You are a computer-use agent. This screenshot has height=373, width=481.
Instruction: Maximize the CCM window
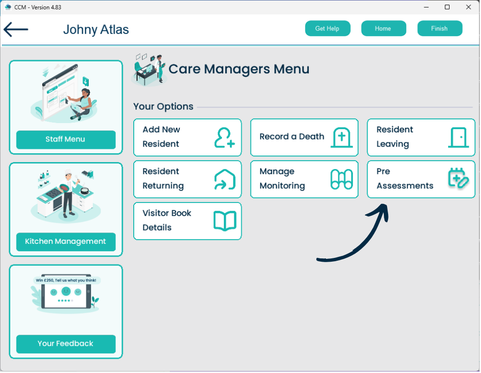(447, 7)
